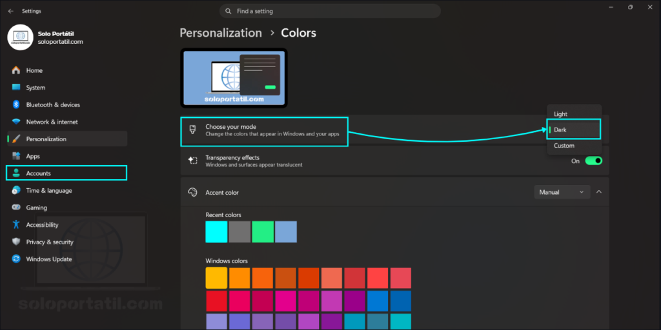661x330 pixels.
Task: Open Bluetooth & devices page
Action: tap(67, 104)
